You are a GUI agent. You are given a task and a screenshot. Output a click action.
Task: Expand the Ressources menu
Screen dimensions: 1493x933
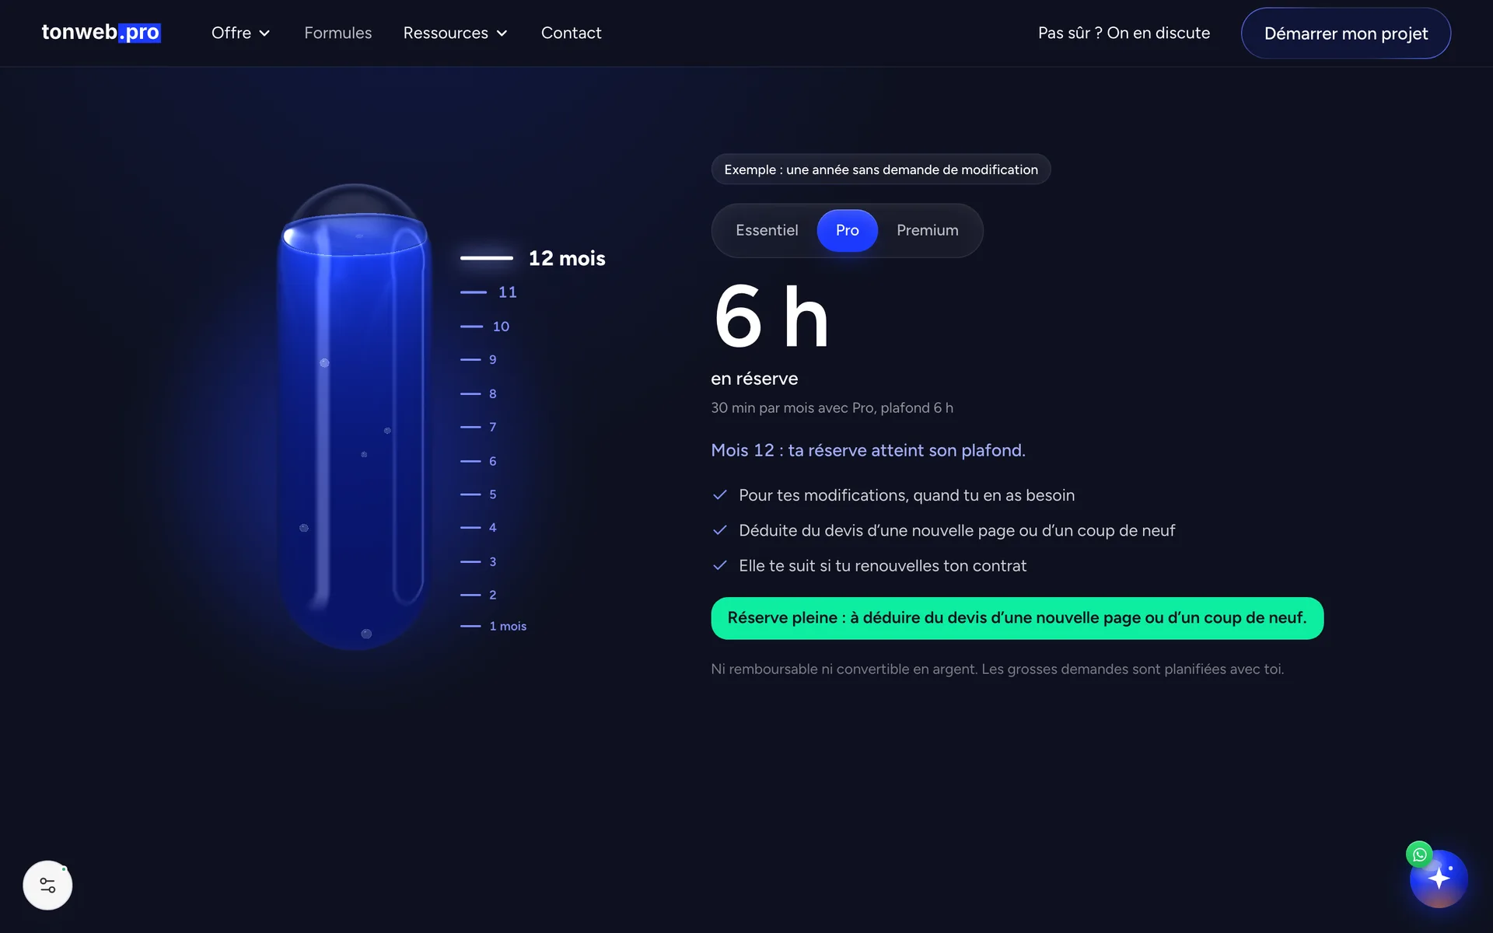click(455, 33)
